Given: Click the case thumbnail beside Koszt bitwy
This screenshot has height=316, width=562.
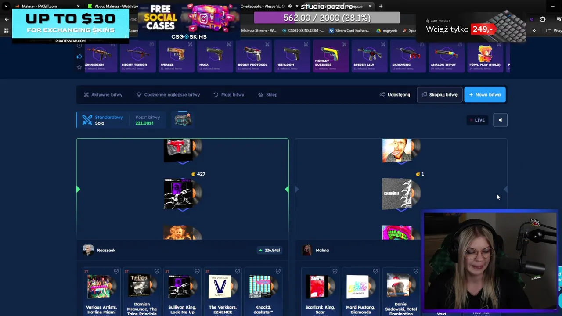Looking at the screenshot, I should [x=183, y=119].
